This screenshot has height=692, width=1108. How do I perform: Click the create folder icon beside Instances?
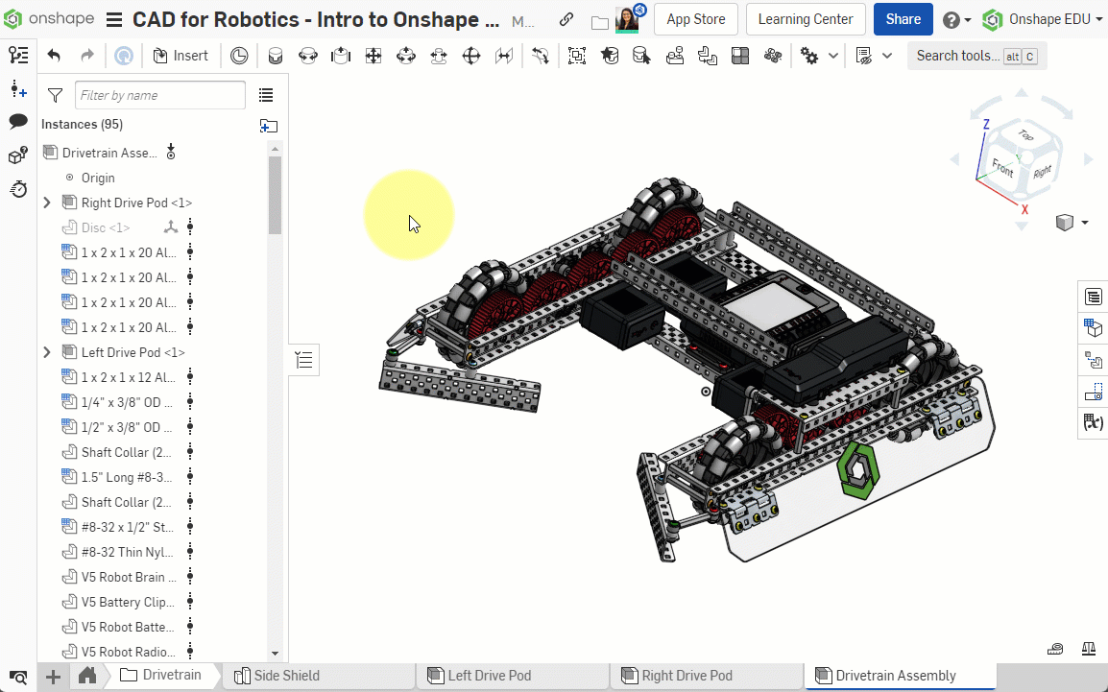(x=269, y=125)
